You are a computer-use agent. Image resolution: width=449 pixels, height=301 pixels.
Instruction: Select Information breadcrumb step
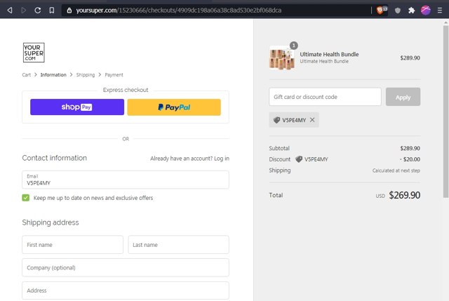[x=53, y=75]
